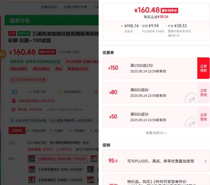Click the 购 price helper icon
The width and height of the screenshot is (210, 185).
14,92
